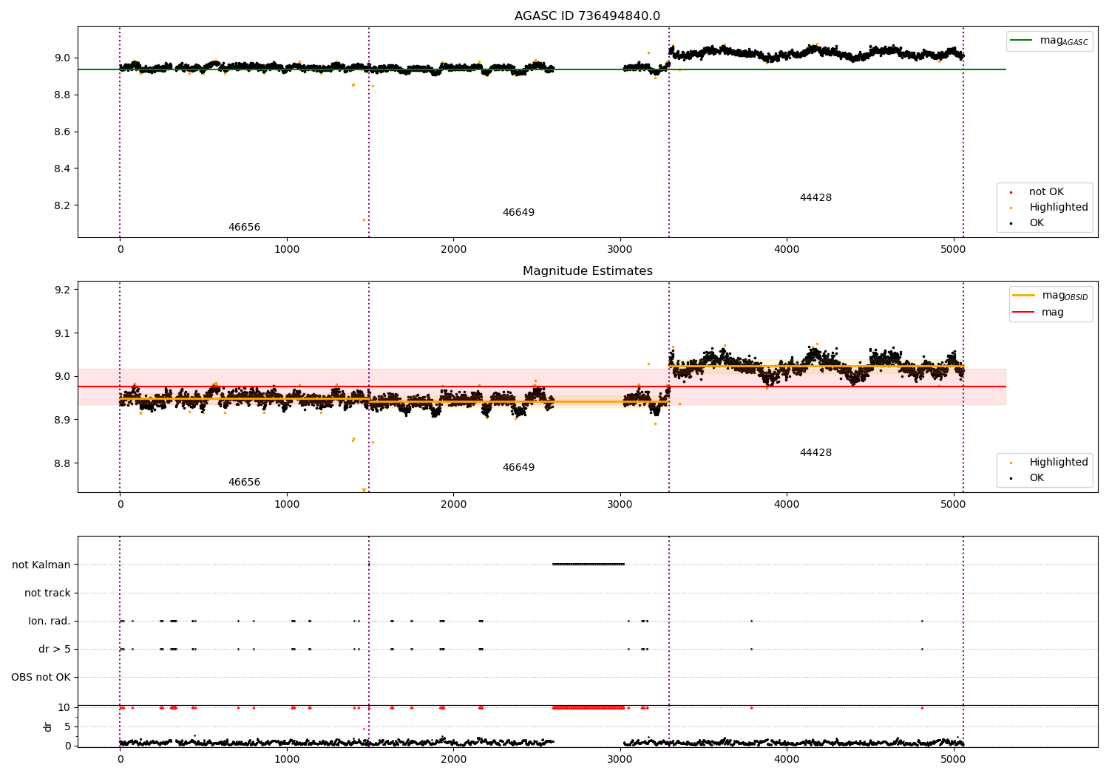The height and width of the screenshot is (776, 1109).
Task: Click x-tick 3000 under AGASC ID plot
Action: pyautogui.click(x=620, y=250)
